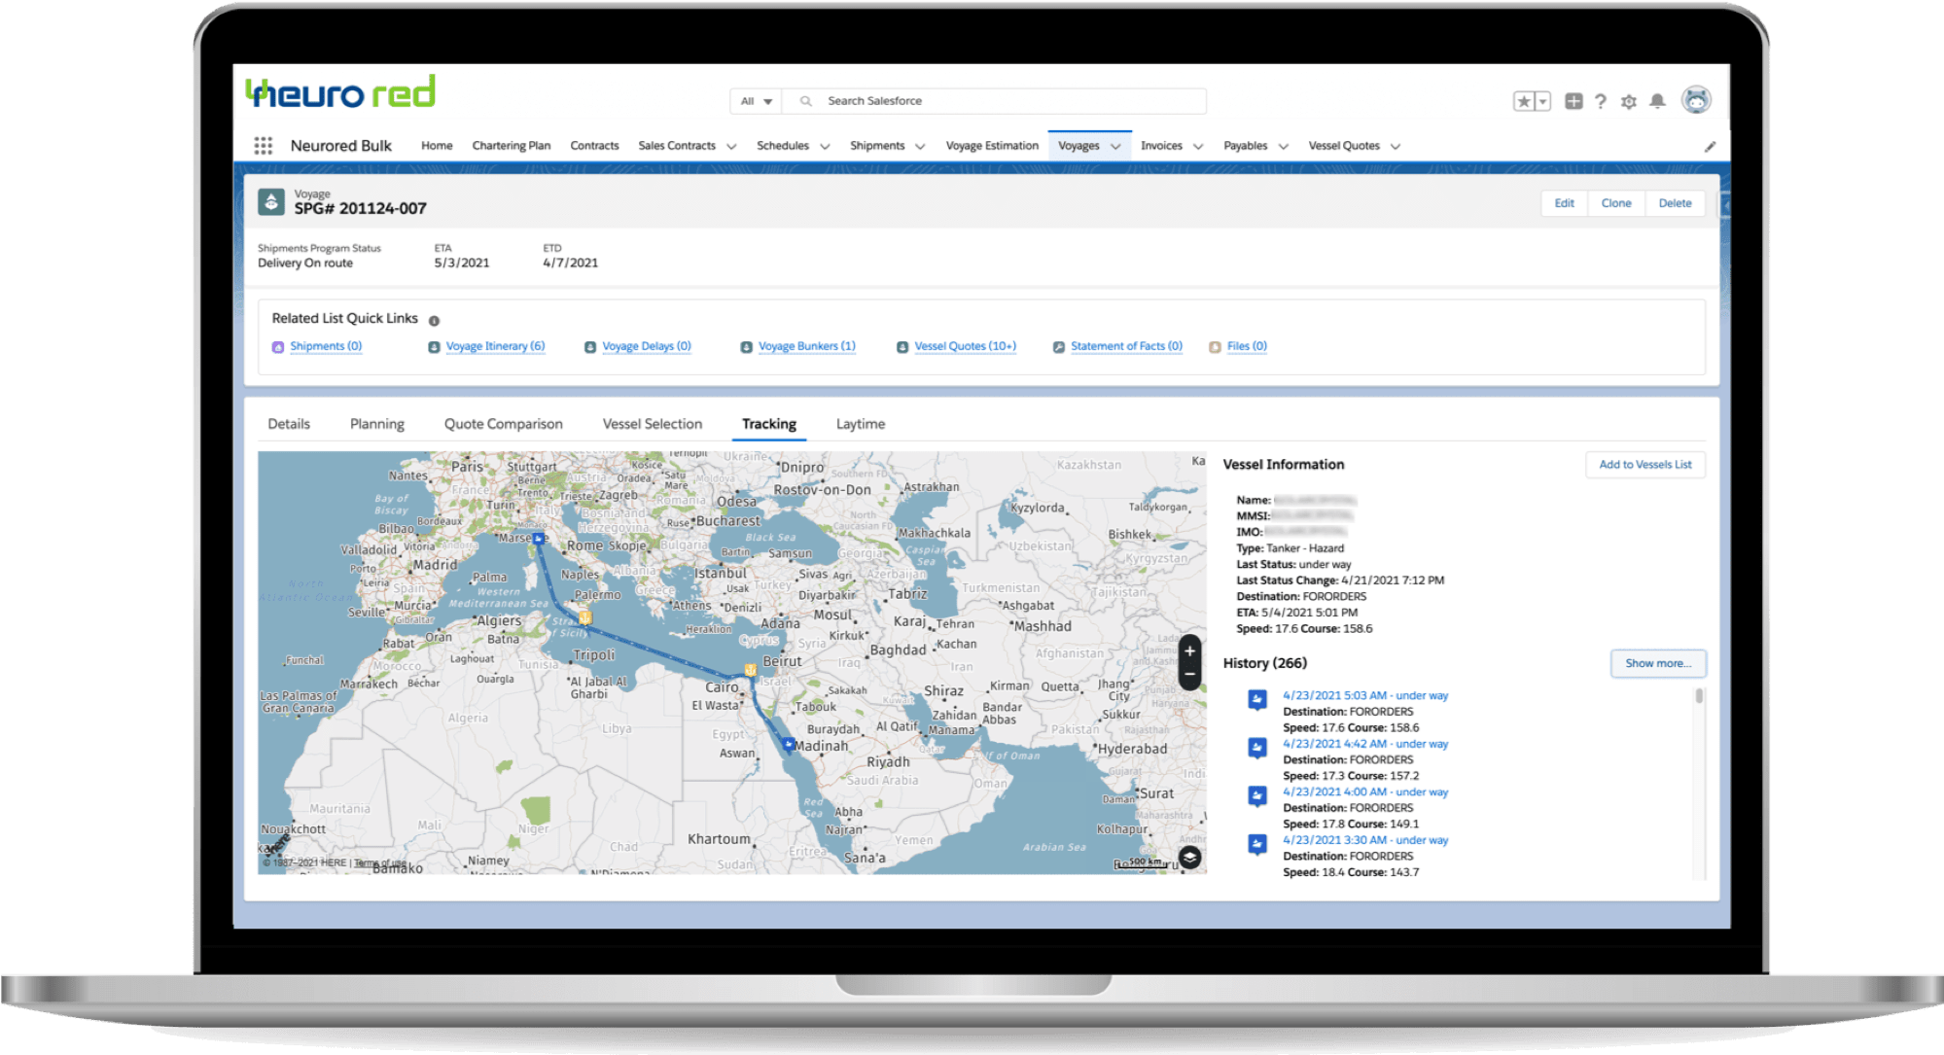
Task: Open map layers selector icon
Action: [1189, 858]
